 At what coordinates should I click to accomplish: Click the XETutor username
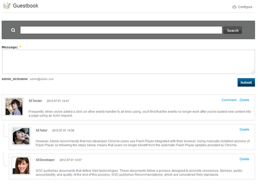click(x=42, y=130)
